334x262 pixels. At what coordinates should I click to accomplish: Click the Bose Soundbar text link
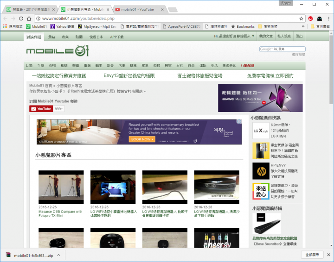pyautogui.click(x=275, y=244)
